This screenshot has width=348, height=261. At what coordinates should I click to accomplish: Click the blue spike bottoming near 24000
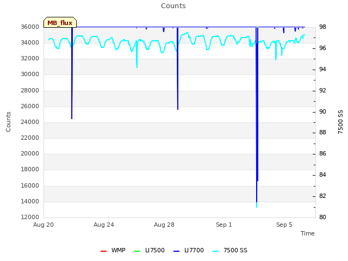point(72,73)
